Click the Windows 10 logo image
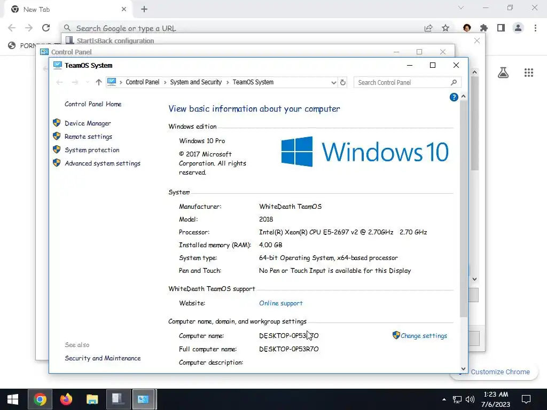Image resolution: width=547 pixels, height=410 pixels. pos(364,152)
